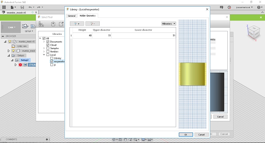Switch to the Holder Geometry tab
This screenshot has width=265, height=143.
88,16
